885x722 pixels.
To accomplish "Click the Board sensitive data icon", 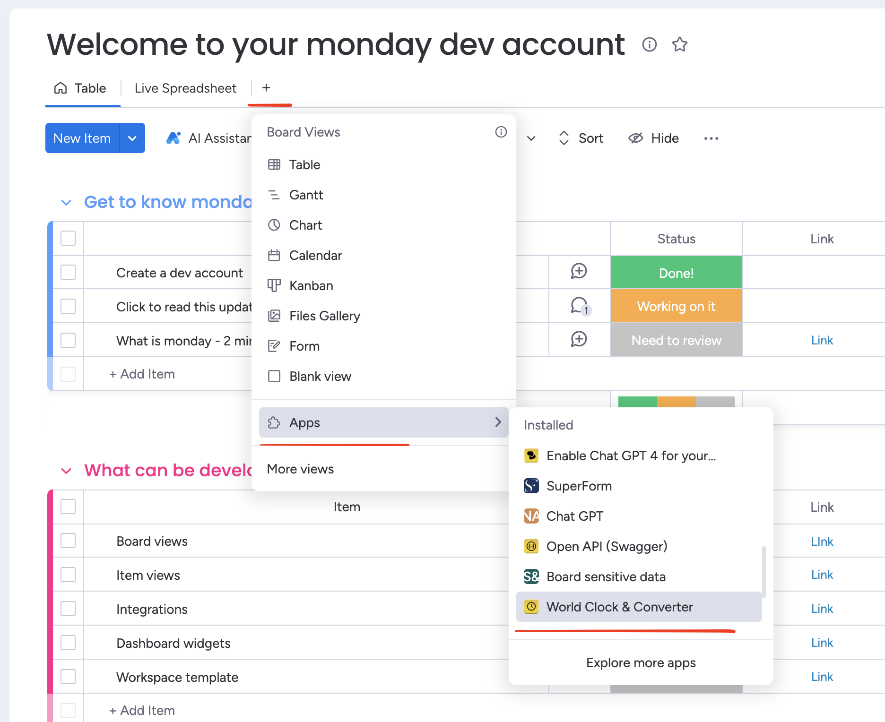I will click(531, 576).
